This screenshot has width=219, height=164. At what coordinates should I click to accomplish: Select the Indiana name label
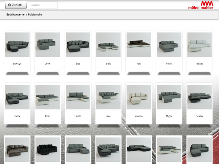[199, 64]
